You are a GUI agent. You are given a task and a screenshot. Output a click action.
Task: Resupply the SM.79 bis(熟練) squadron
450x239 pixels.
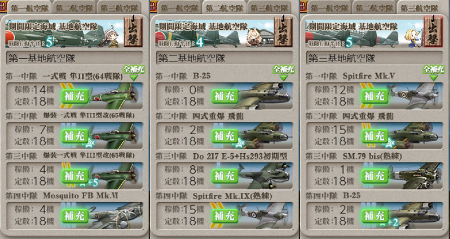pyautogui.click(x=374, y=176)
